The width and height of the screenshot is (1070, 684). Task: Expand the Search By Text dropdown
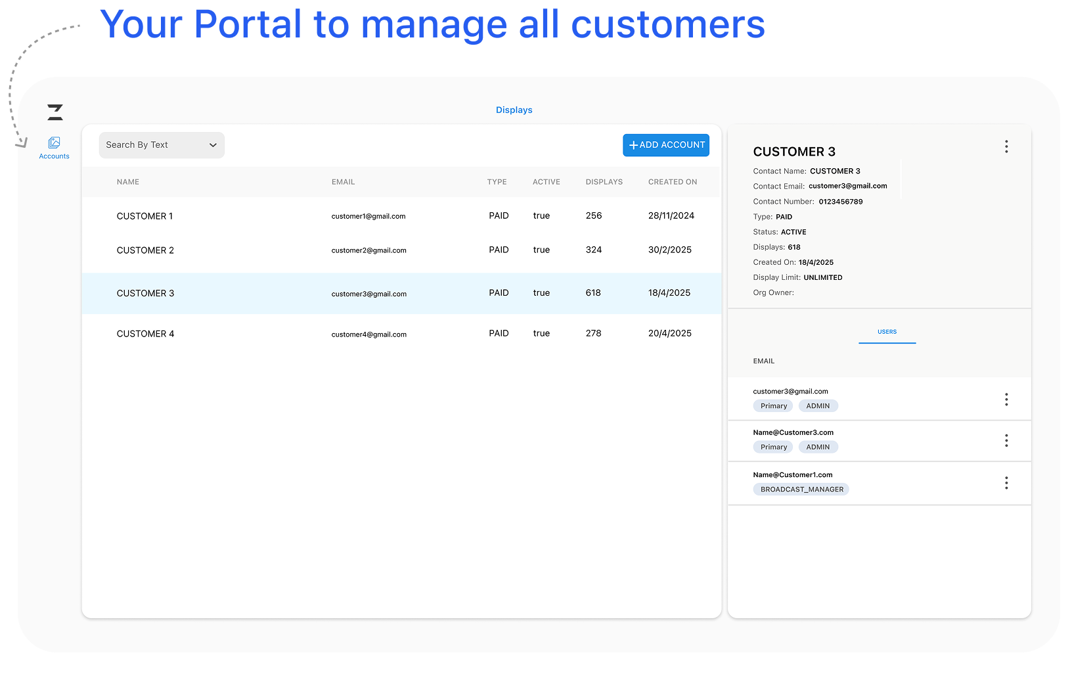pos(161,145)
